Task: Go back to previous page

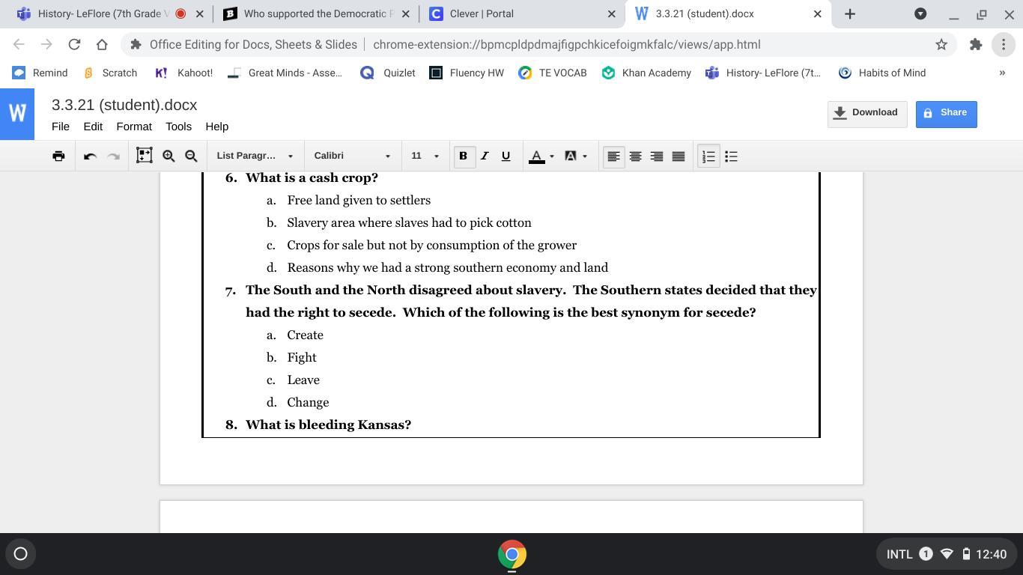Action: point(19,44)
